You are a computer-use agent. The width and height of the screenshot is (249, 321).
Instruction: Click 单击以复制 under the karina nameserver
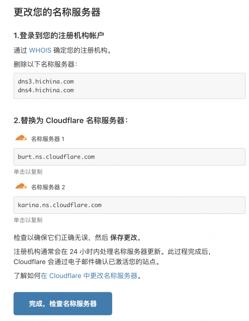point(28,220)
